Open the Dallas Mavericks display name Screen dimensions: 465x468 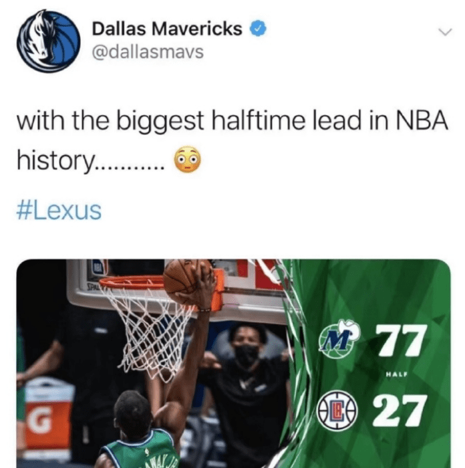point(167,29)
